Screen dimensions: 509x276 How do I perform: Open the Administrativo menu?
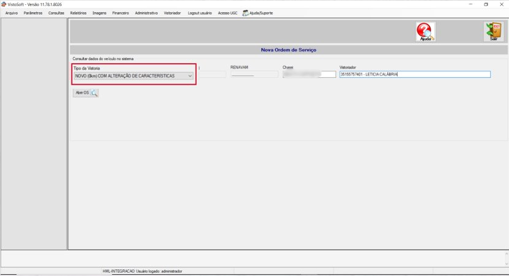[x=146, y=13]
